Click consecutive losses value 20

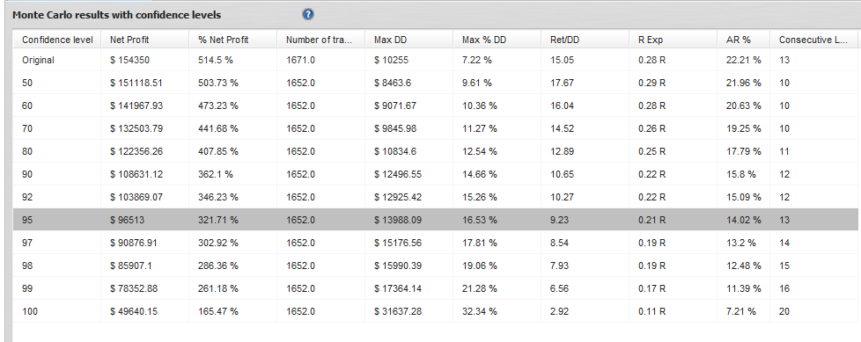pos(784,311)
